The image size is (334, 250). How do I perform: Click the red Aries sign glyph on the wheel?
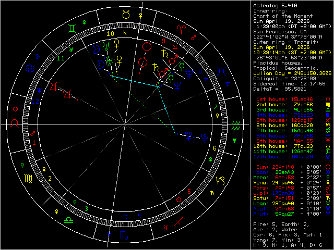pos(181,27)
